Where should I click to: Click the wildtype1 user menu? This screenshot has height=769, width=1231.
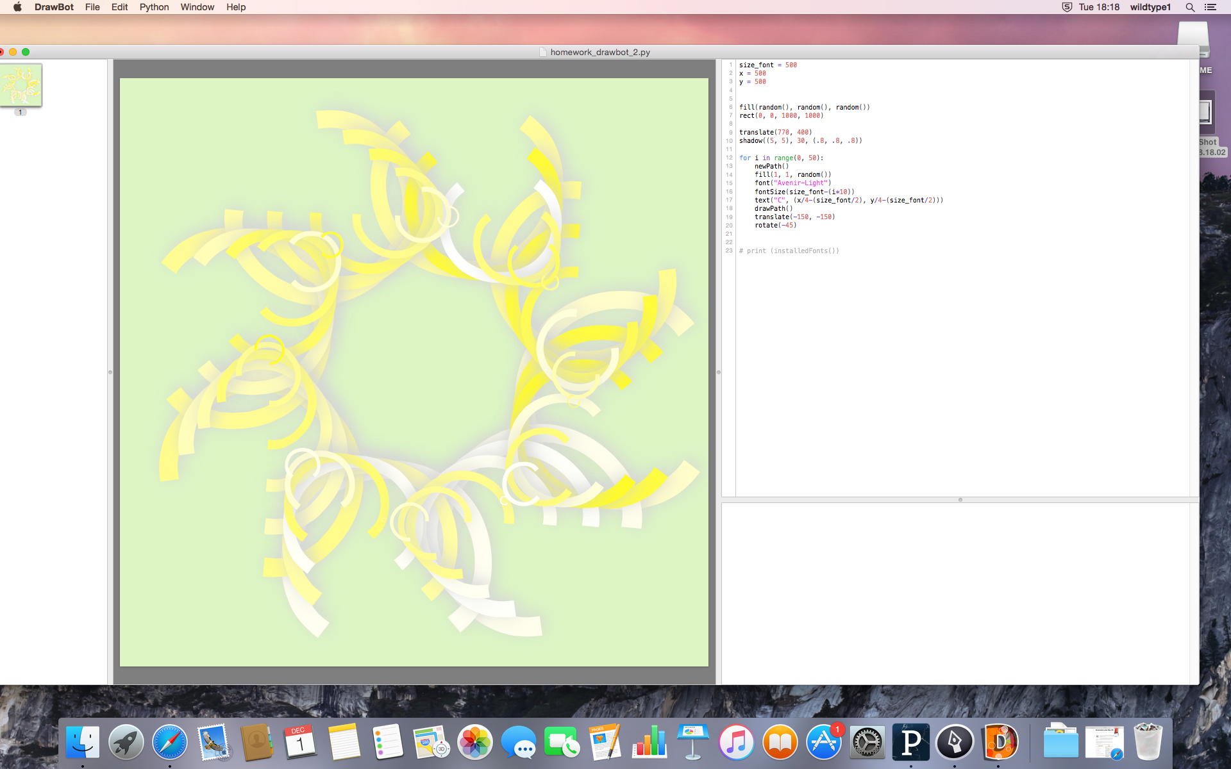1150,7
